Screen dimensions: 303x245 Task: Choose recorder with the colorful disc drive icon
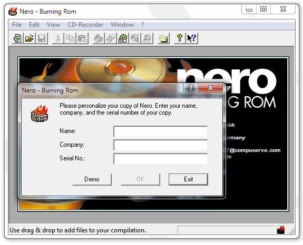pos(123,38)
